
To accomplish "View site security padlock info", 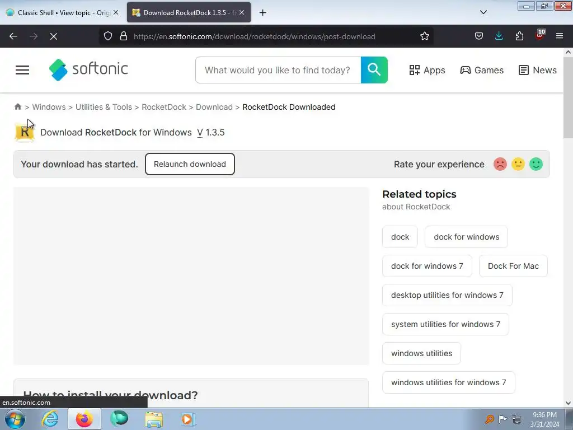I will [x=124, y=36].
